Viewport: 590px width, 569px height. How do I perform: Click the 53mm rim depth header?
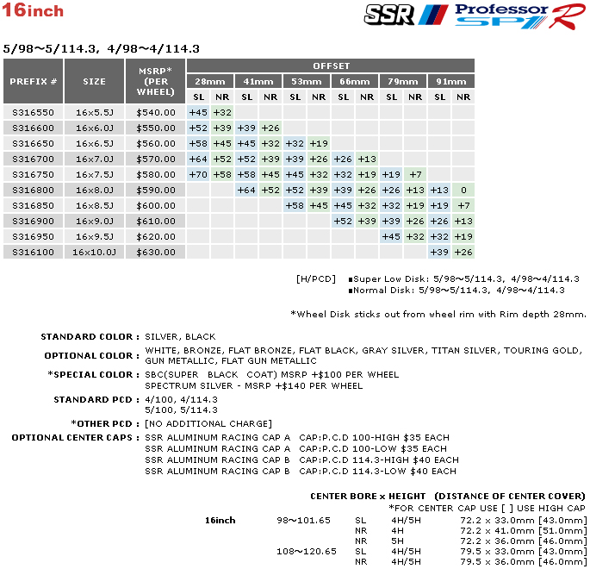307,81
